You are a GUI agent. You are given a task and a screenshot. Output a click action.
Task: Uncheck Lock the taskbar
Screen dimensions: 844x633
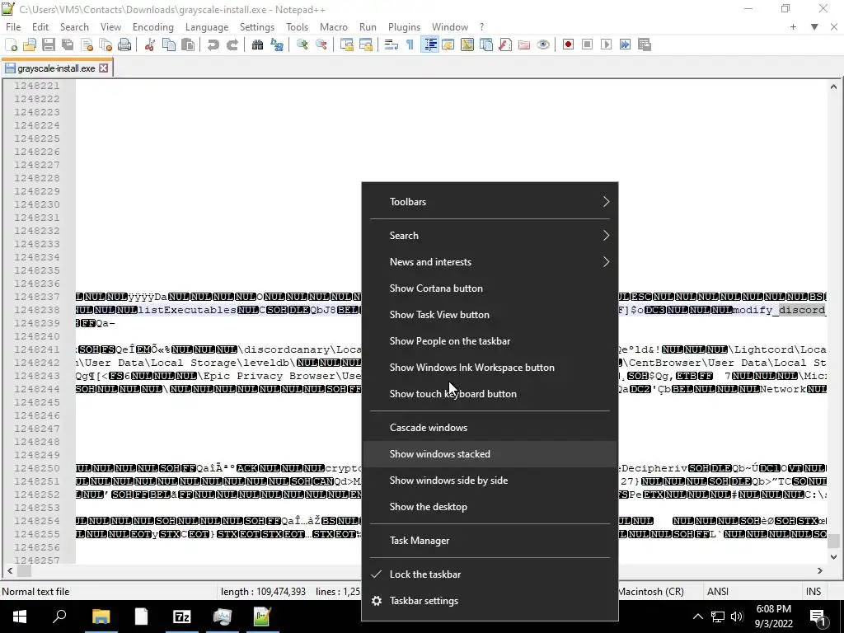click(490, 574)
